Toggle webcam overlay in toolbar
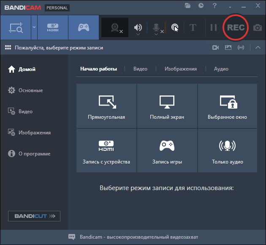 (115, 27)
